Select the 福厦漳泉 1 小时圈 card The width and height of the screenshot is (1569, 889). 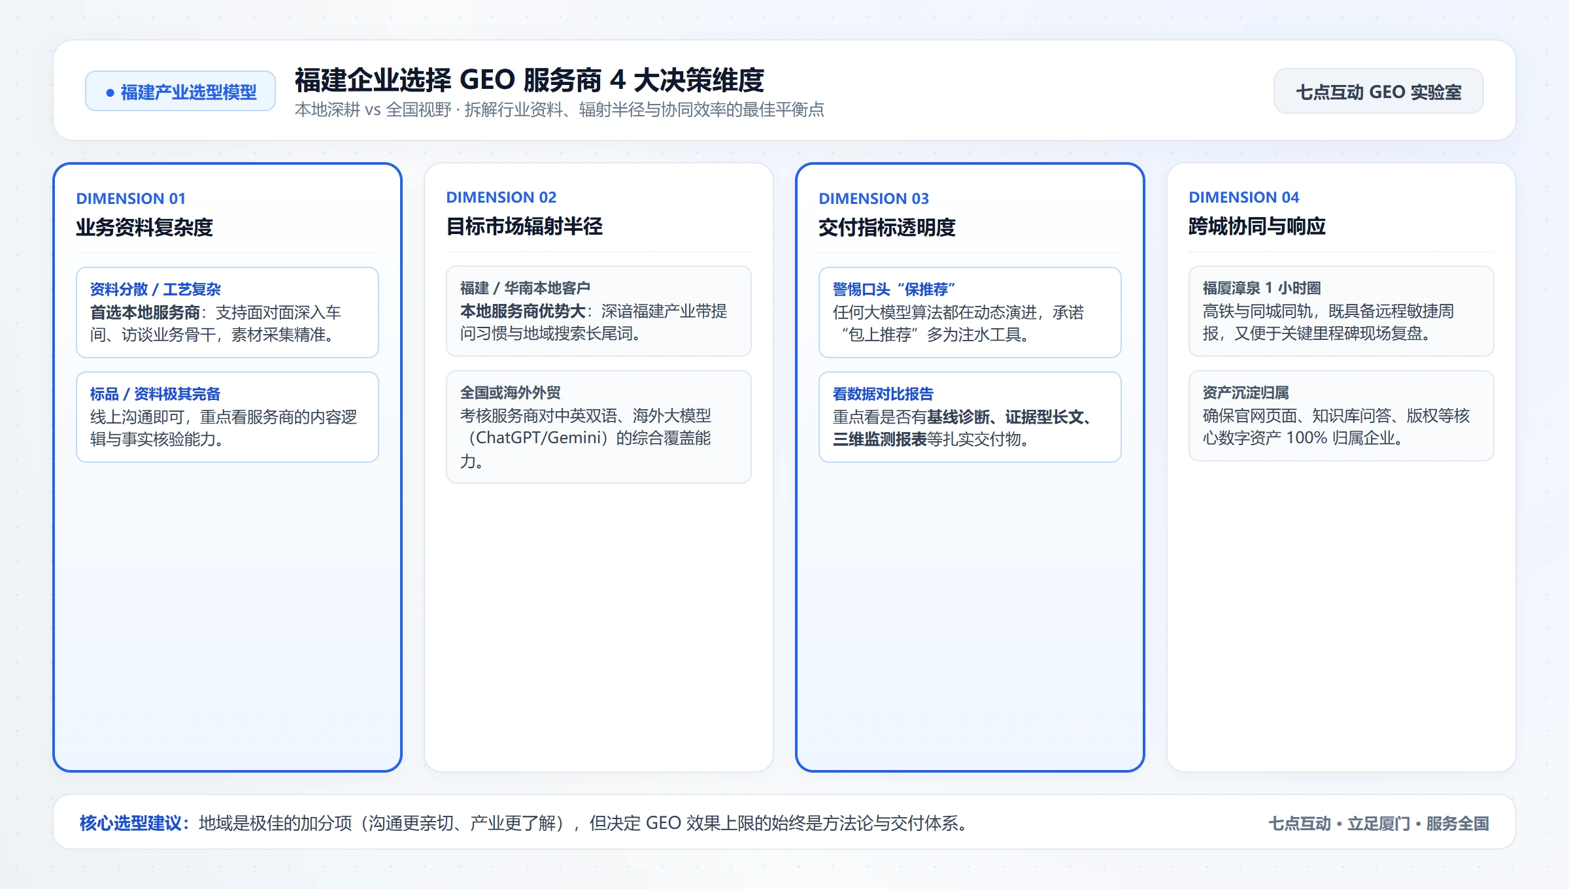coord(1341,310)
